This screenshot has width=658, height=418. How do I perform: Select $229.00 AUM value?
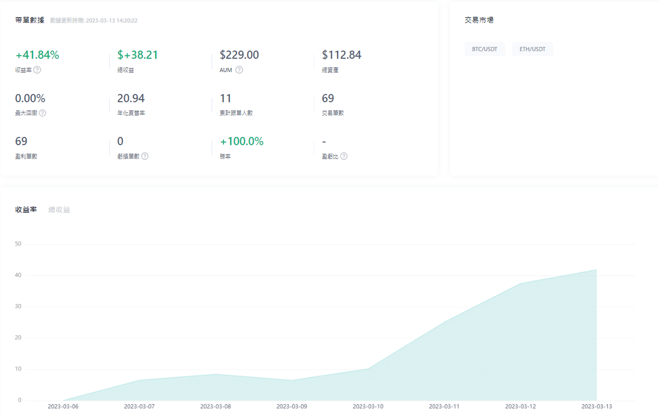(x=239, y=55)
